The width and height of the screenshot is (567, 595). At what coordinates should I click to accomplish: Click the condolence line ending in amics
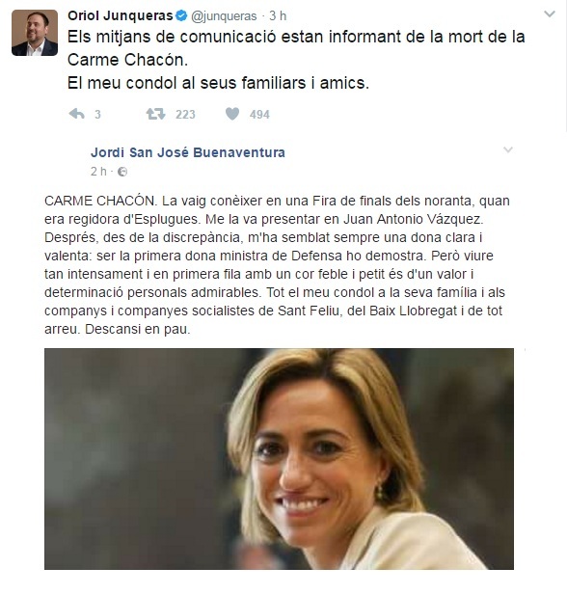[218, 83]
